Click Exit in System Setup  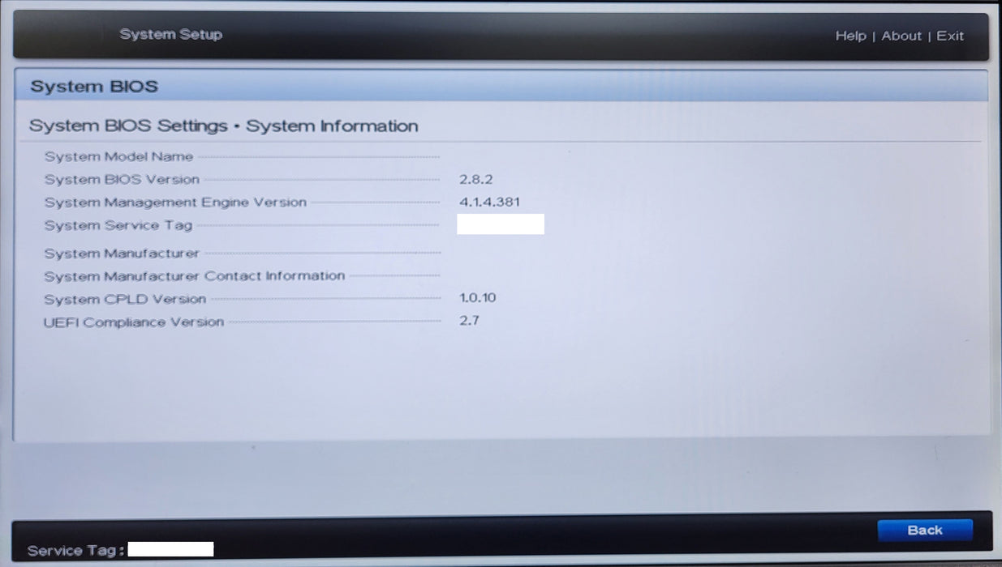point(950,36)
